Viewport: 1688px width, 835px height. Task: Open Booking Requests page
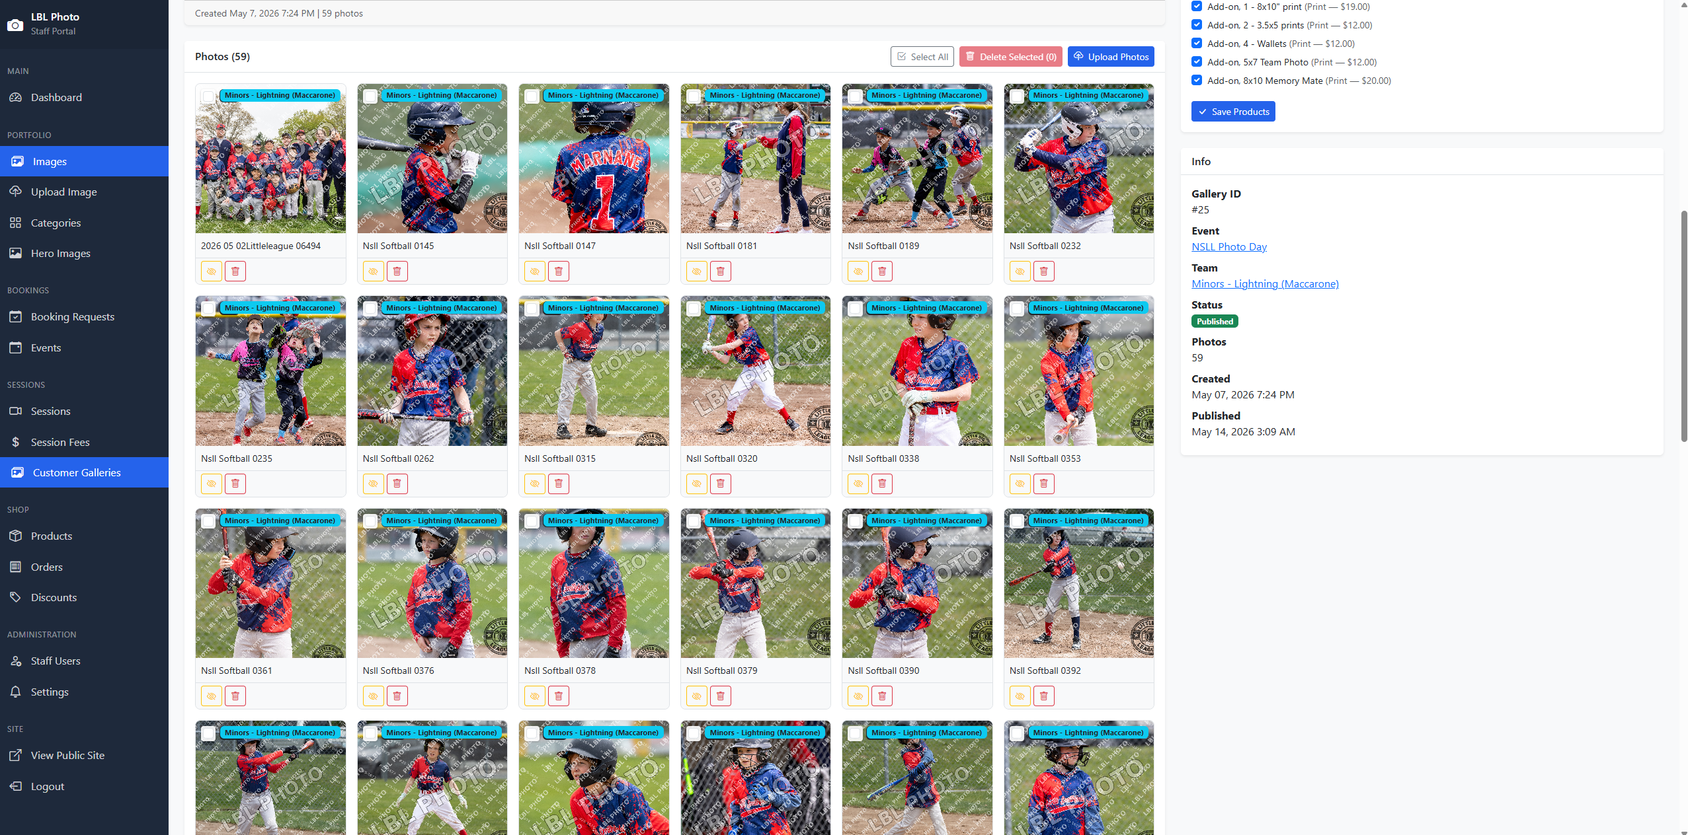tap(84, 317)
